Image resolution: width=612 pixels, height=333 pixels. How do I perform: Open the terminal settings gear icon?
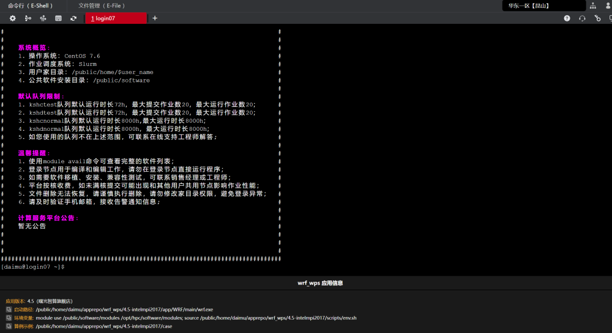12,18
